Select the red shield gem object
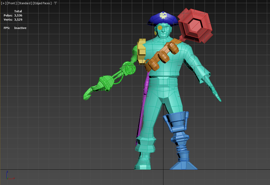Viewport: 270px width, 185px height. pos(195,26)
